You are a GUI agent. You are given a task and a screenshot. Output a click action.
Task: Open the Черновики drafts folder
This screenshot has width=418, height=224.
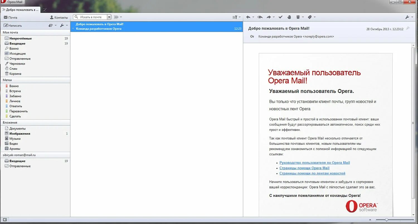pyautogui.click(x=35, y=64)
